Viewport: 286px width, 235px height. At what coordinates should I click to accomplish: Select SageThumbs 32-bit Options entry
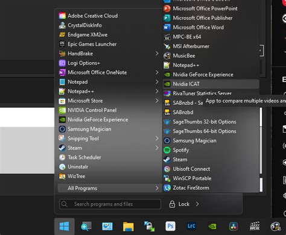211,122
